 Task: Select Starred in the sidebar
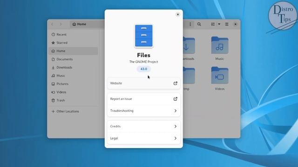74,43
